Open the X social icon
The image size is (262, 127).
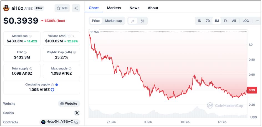pos(77,113)
